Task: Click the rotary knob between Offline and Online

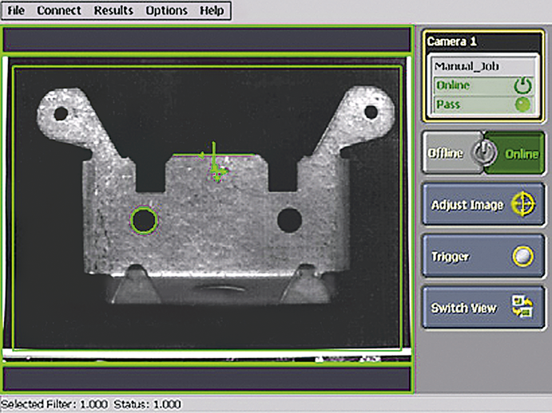Action: [482, 152]
